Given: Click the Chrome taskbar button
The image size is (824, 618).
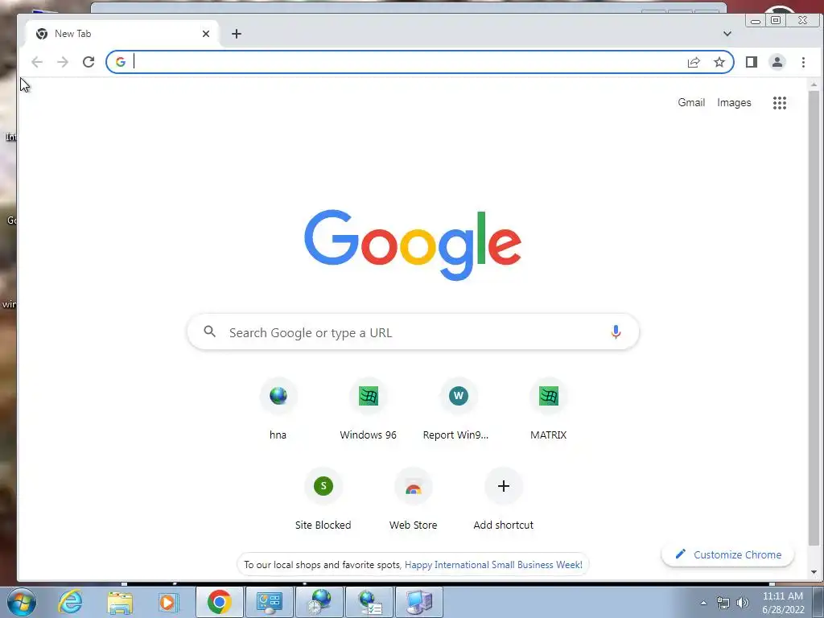Looking at the screenshot, I should (220, 602).
